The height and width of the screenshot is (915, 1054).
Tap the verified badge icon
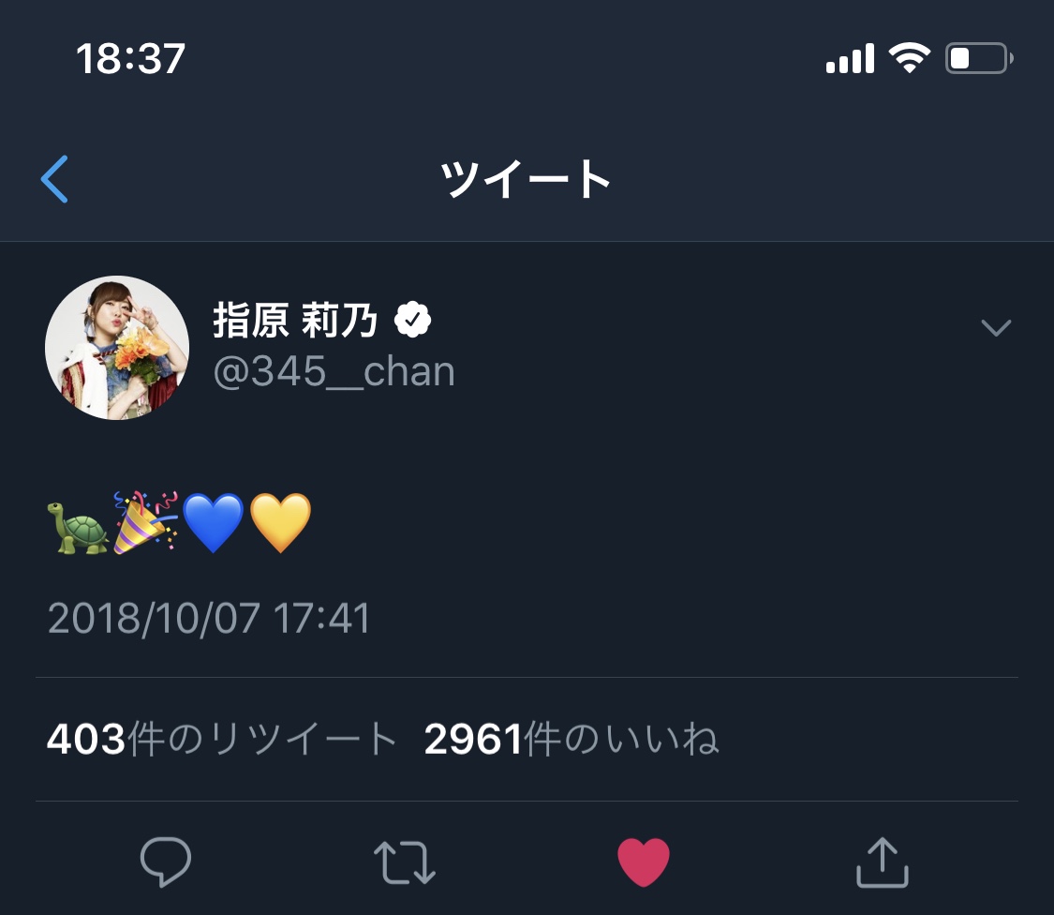[412, 322]
